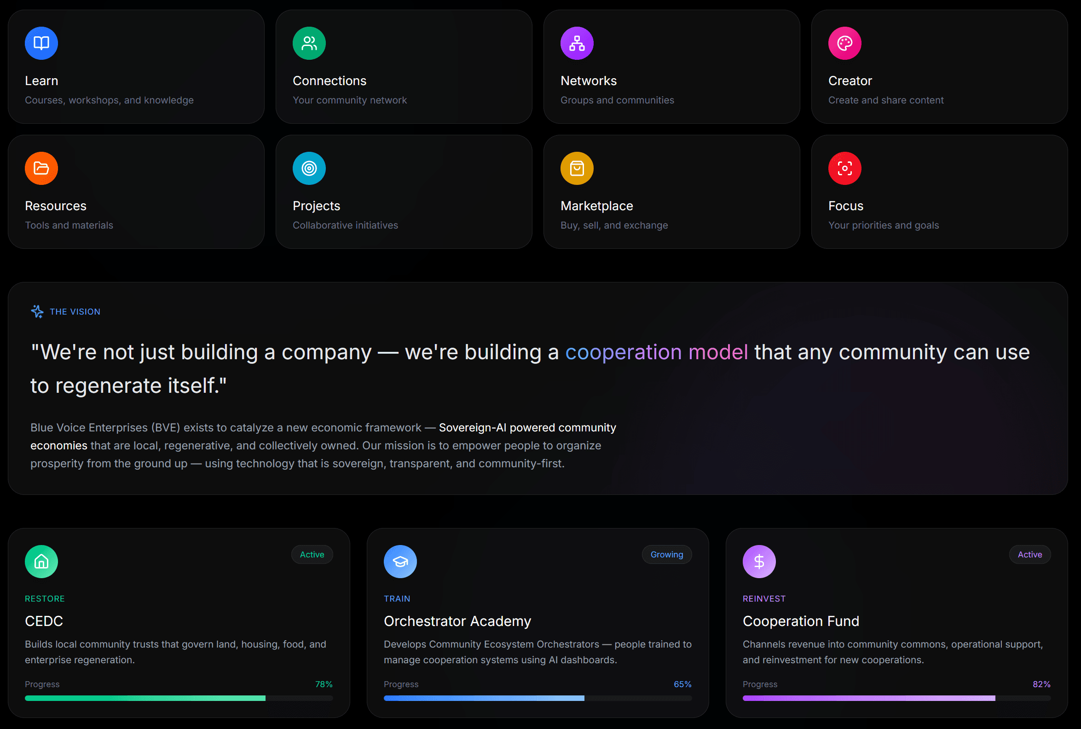Viewport: 1081px width, 729px height.
Task: Click the CEDC home icon
Action: (41, 562)
